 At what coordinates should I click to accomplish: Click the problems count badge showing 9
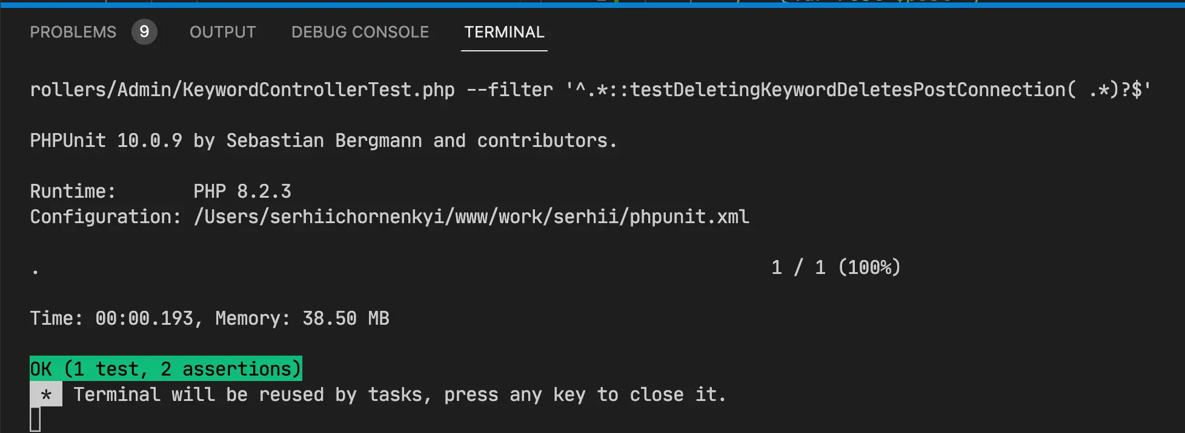tap(144, 32)
